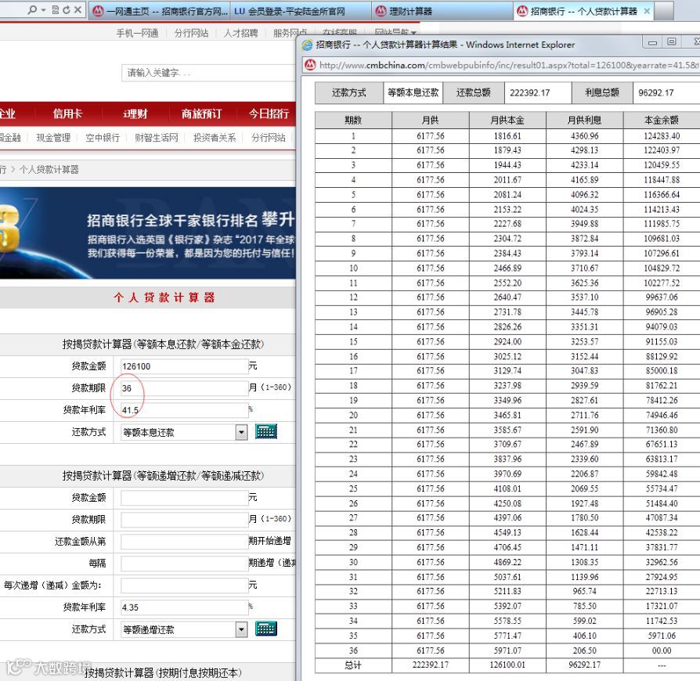Click period 36 月供本金 value 5971.07
This screenshot has width=700, height=681.
point(507,650)
